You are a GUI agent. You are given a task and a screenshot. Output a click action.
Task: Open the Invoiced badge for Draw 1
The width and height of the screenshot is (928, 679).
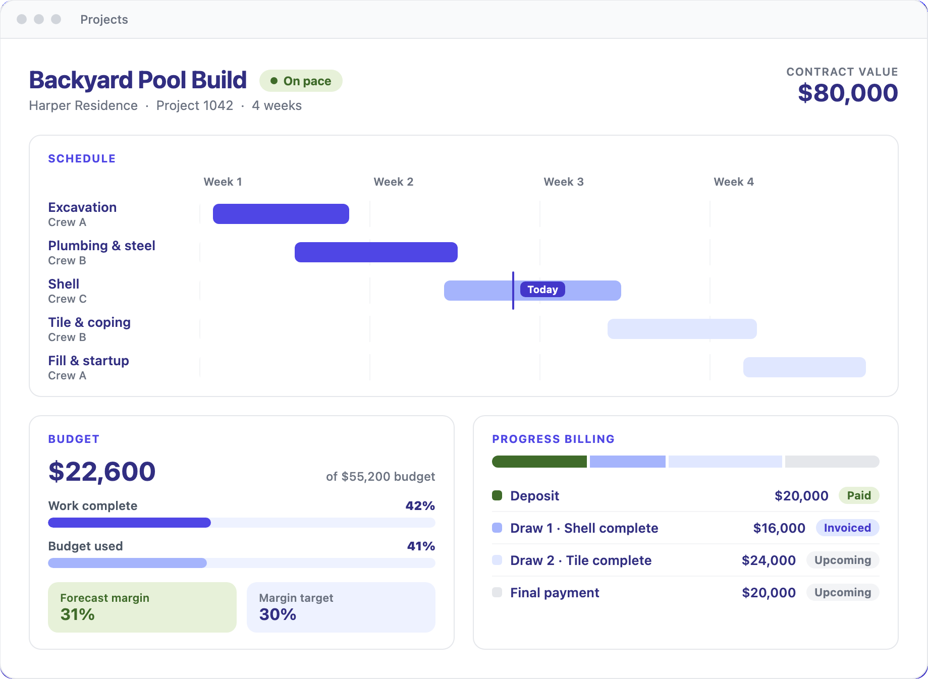[847, 528]
